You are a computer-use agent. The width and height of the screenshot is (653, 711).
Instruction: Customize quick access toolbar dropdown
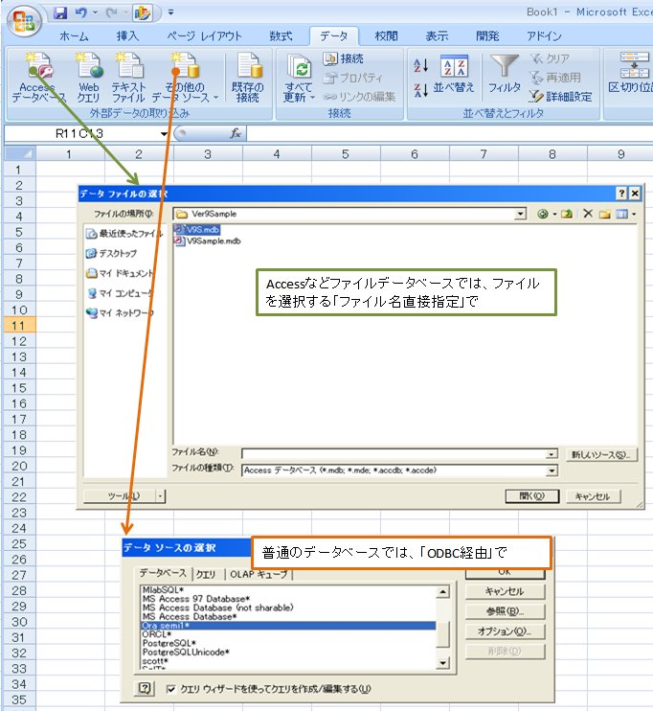coord(170,12)
